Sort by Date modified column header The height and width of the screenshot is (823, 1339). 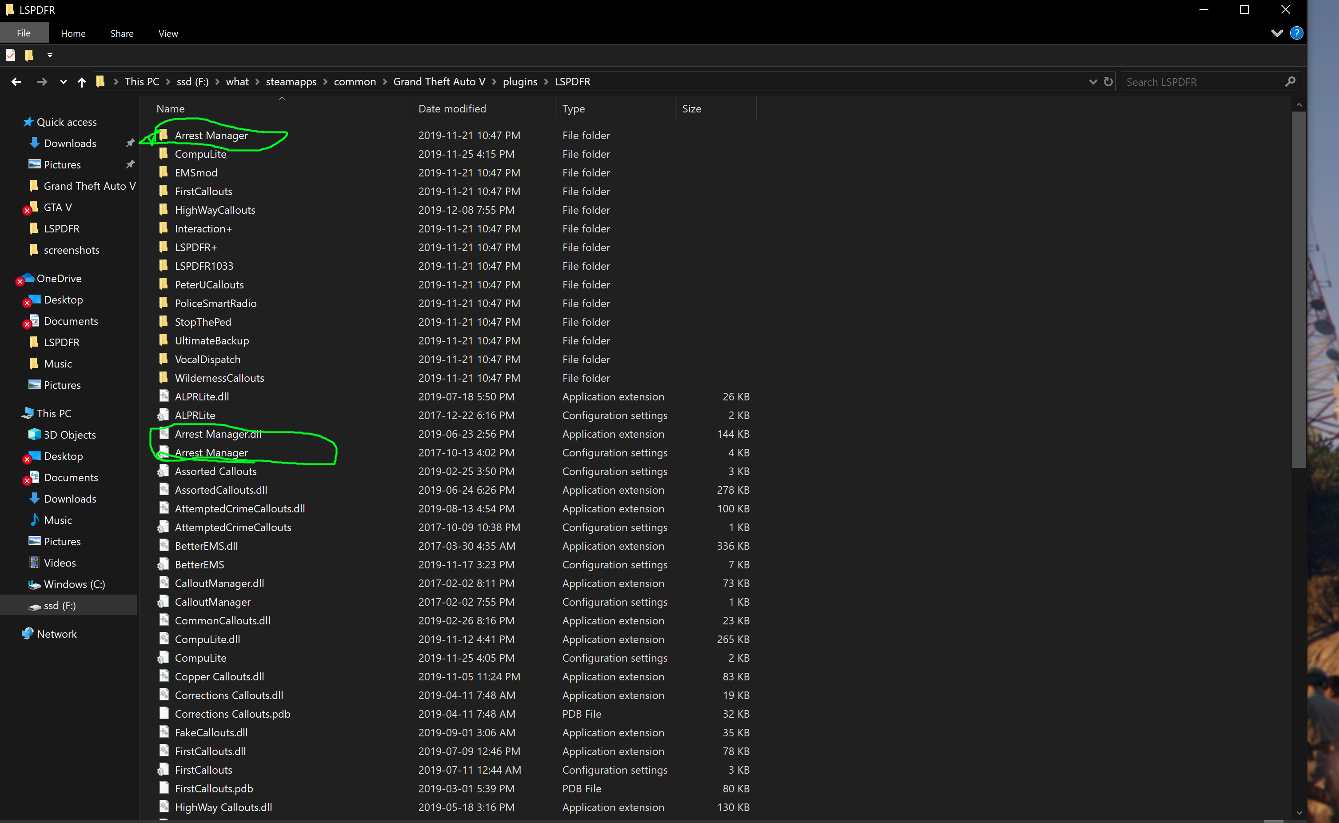click(452, 108)
